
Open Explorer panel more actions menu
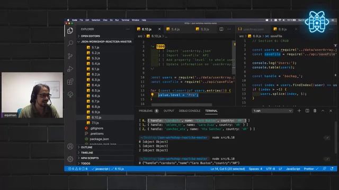click(128, 29)
